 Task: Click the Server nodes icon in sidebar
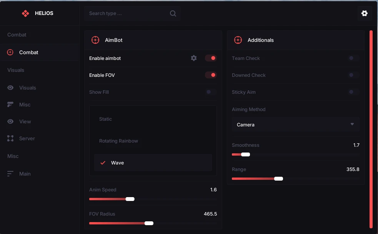(x=10, y=138)
